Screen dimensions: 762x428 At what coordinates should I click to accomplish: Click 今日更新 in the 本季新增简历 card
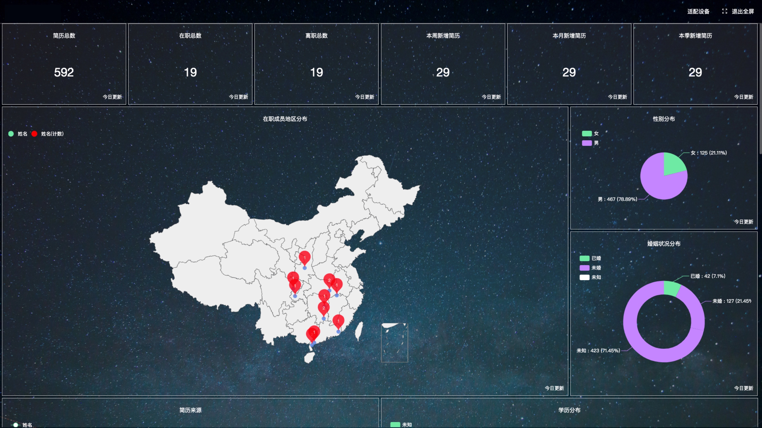744,97
